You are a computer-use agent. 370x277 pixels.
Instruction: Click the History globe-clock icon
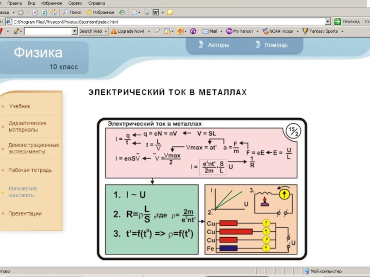pos(122,12)
